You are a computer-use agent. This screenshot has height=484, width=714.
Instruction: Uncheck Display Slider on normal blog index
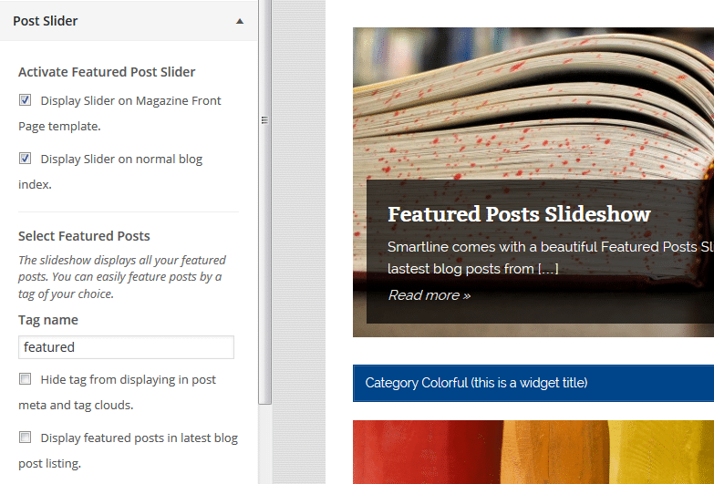pos(25,158)
